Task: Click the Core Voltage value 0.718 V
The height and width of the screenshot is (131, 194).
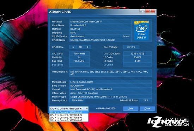Action: (131, 47)
